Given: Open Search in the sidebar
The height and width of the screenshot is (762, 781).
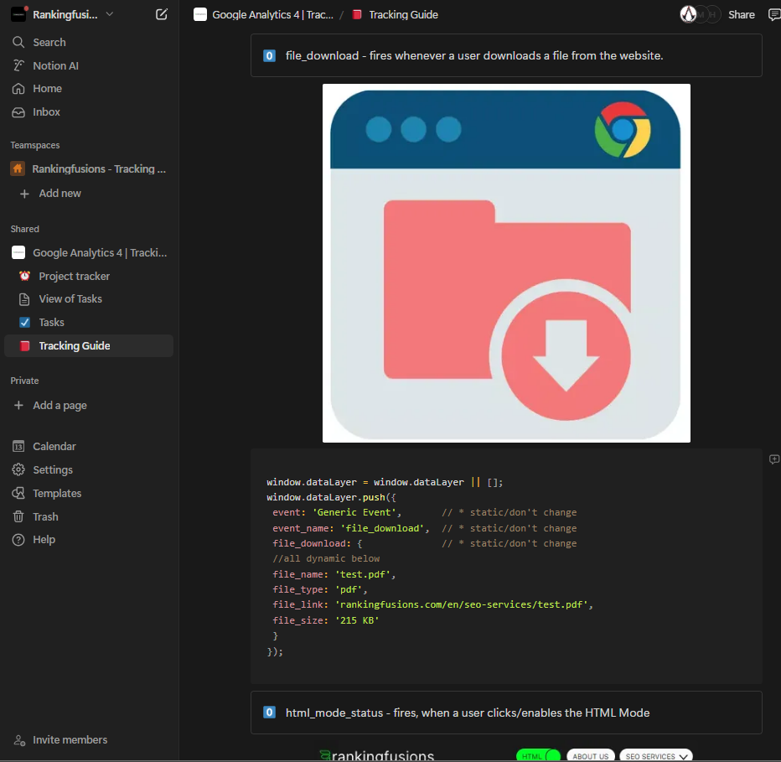Looking at the screenshot, I should pyautogui.click(x=49, y=42).
